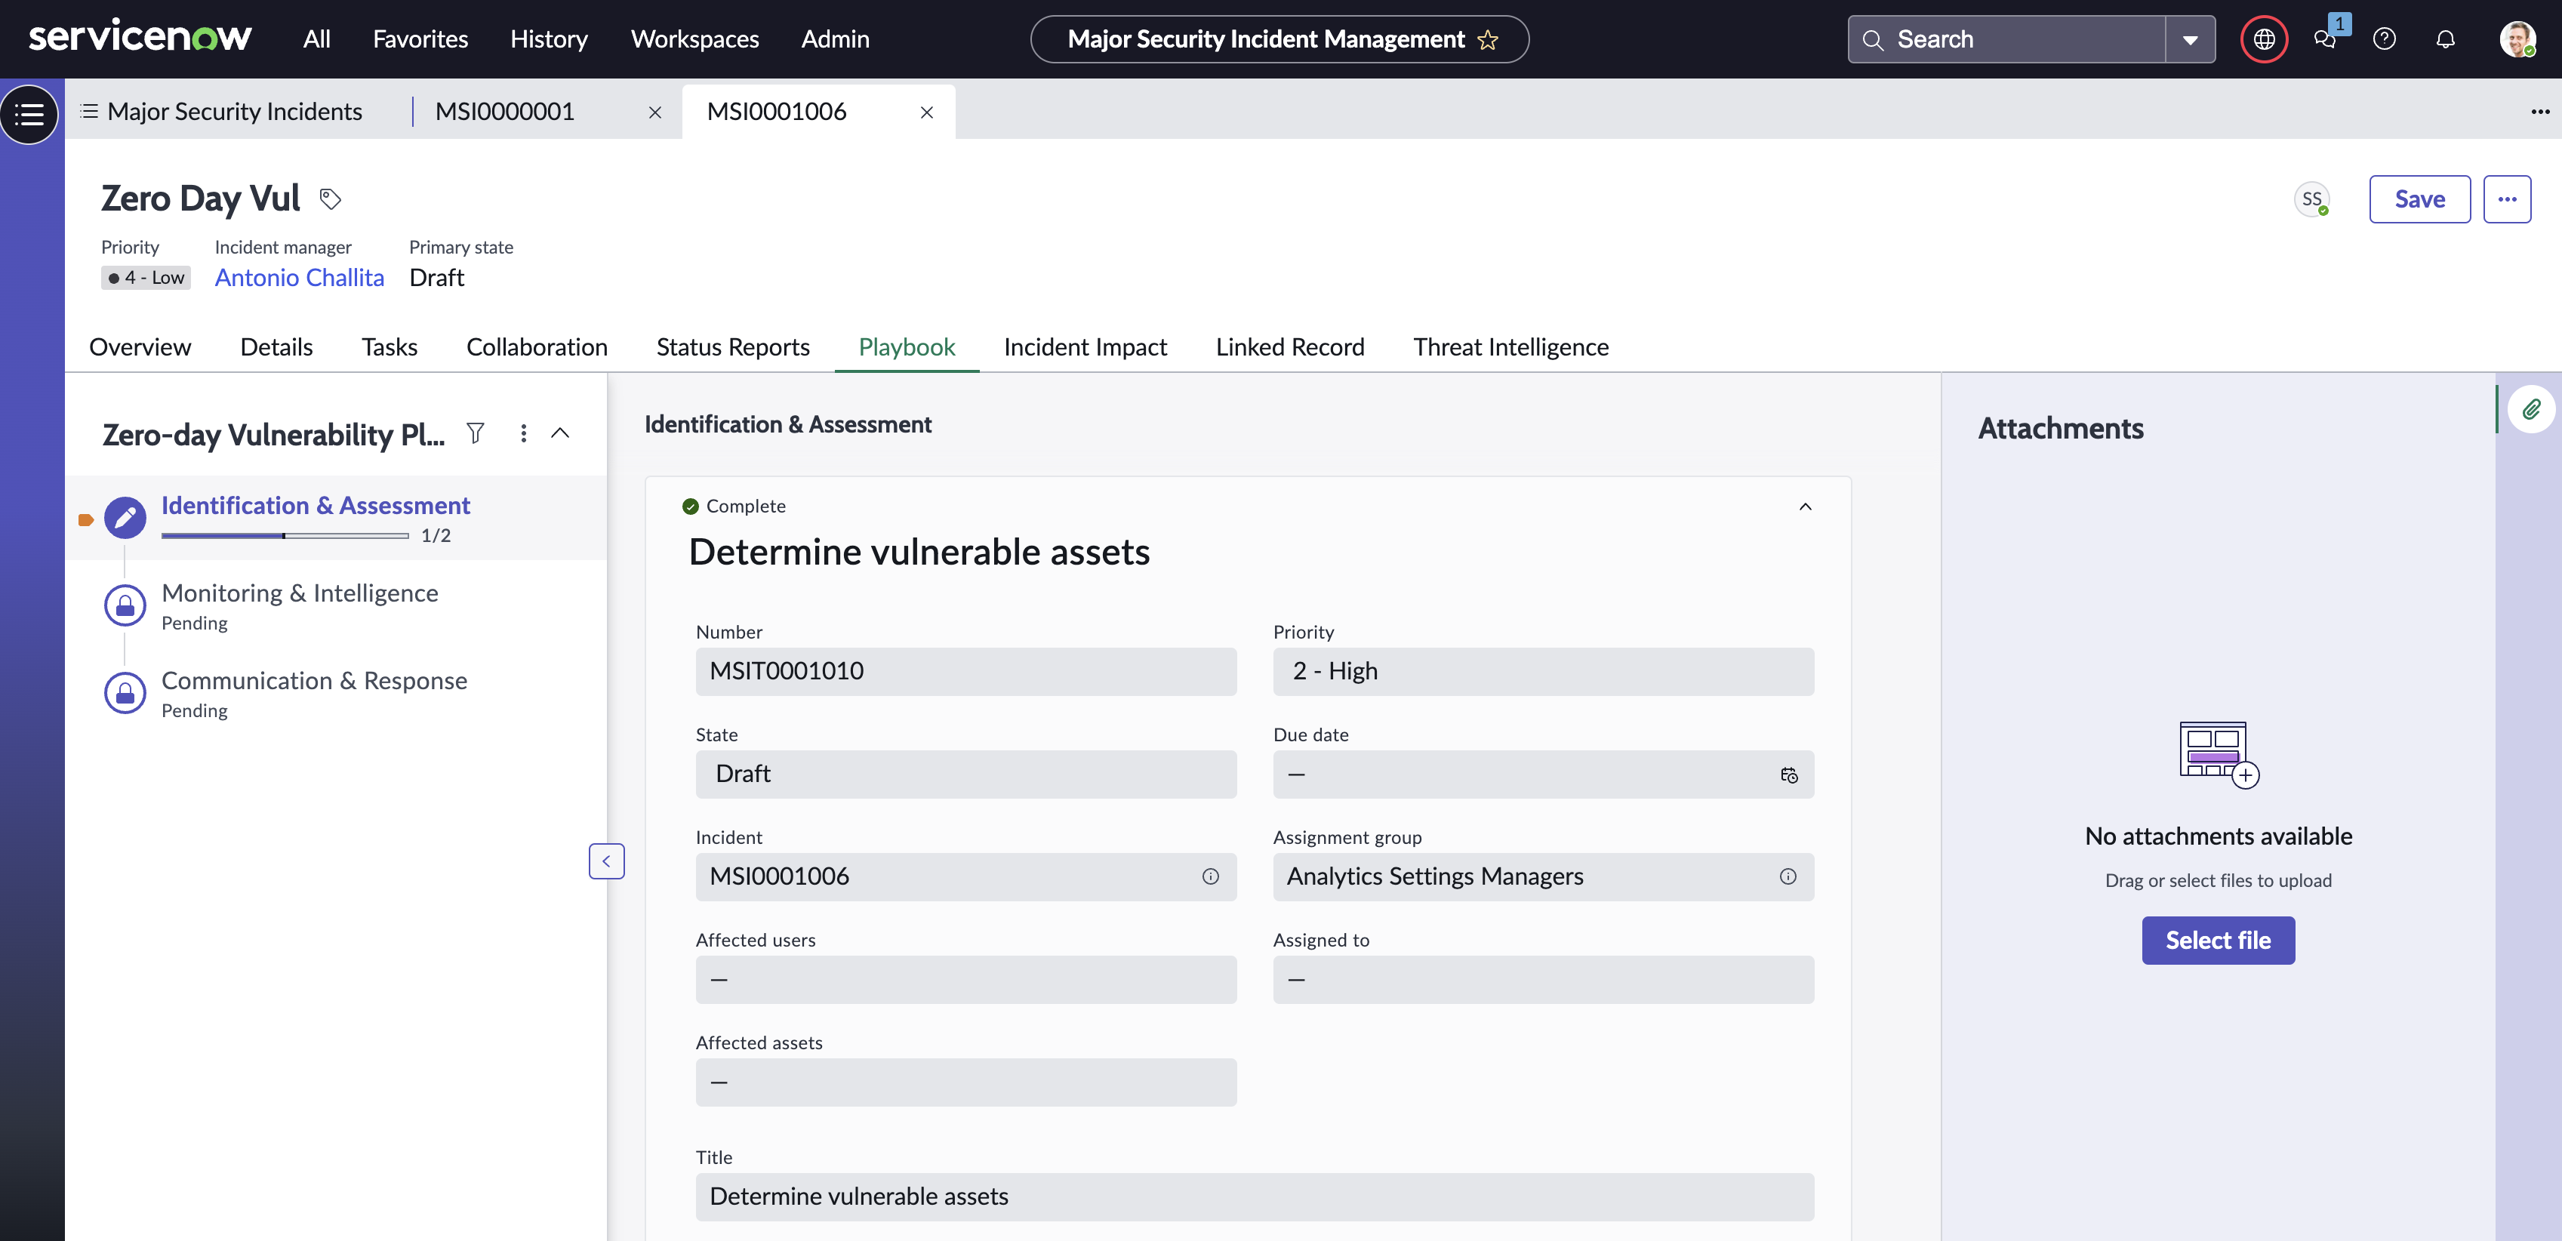This screenshot has width=2562, height=1241.
Task: Star Major Security Incident Management as favorite
Action: [x=1488, y=40]
